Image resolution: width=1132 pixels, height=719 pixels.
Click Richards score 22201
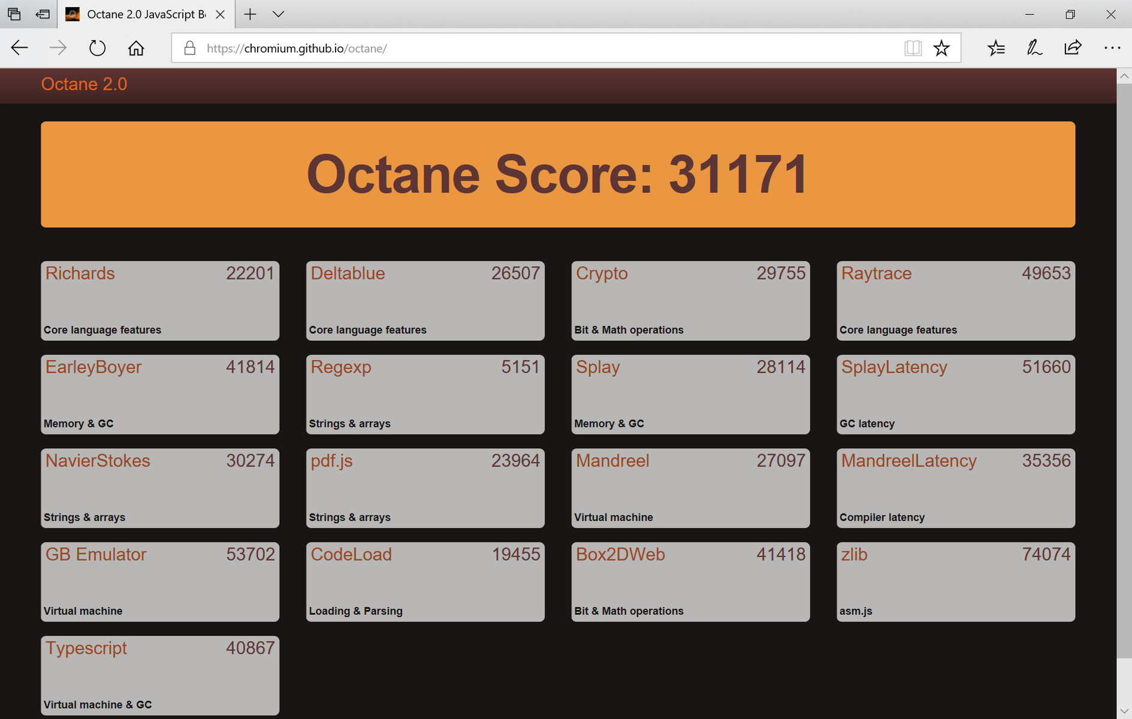(250, 273)
